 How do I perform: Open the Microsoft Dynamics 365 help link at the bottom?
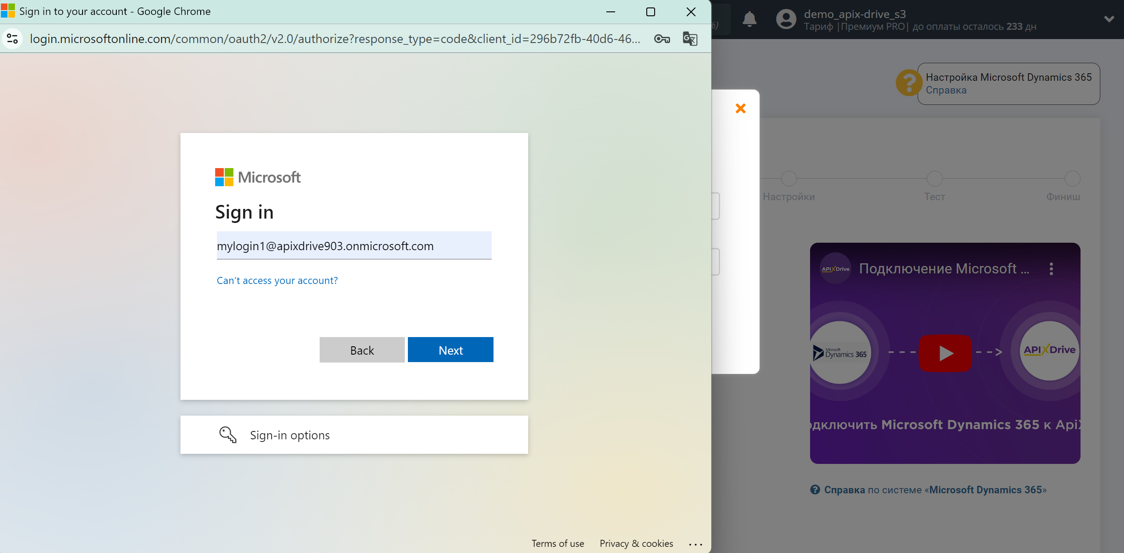pos(935,490)
